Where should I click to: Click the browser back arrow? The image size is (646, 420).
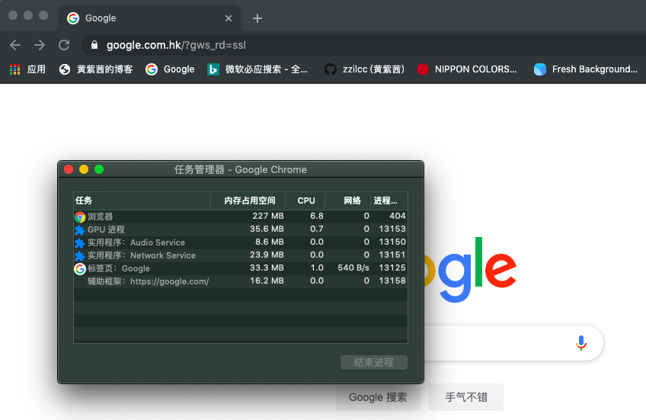coord(15,45)
